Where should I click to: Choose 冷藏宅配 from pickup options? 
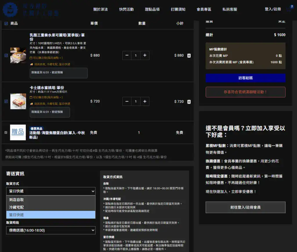(x=51, y=207)
